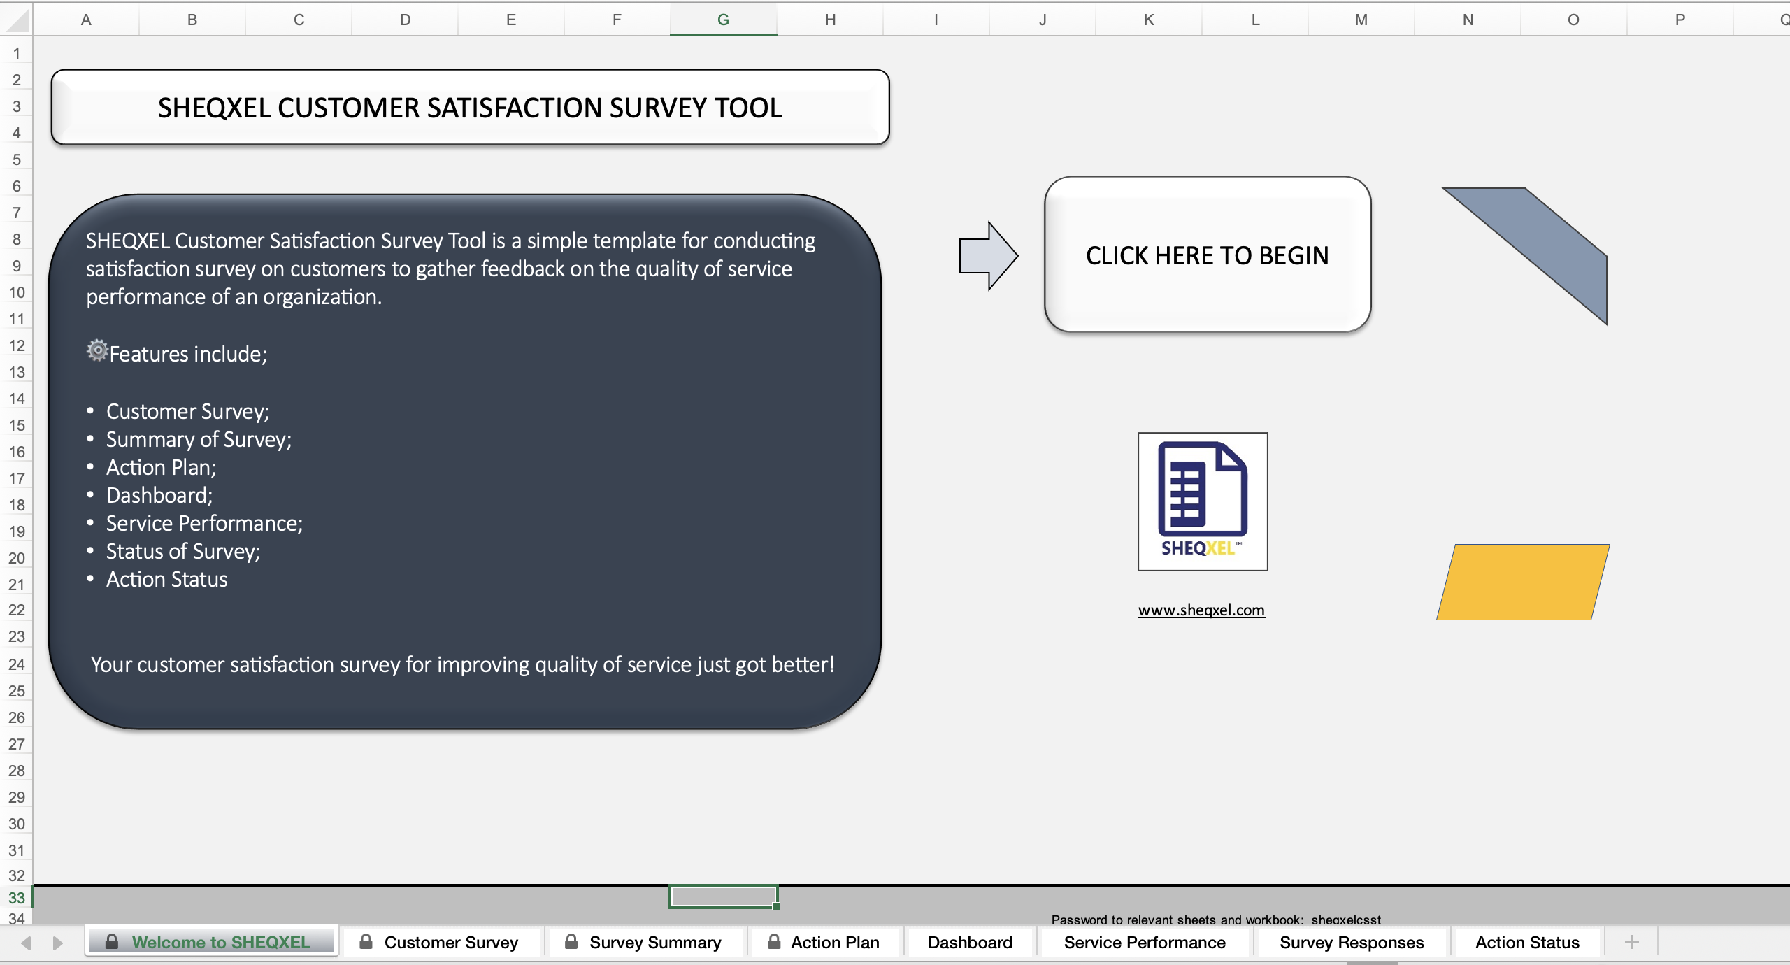The width and height of the screenshot is (1790, 965).
Task: Click the lock icon on Survey Summary tab
Action: pyautogui.click(x=571, y=941)
